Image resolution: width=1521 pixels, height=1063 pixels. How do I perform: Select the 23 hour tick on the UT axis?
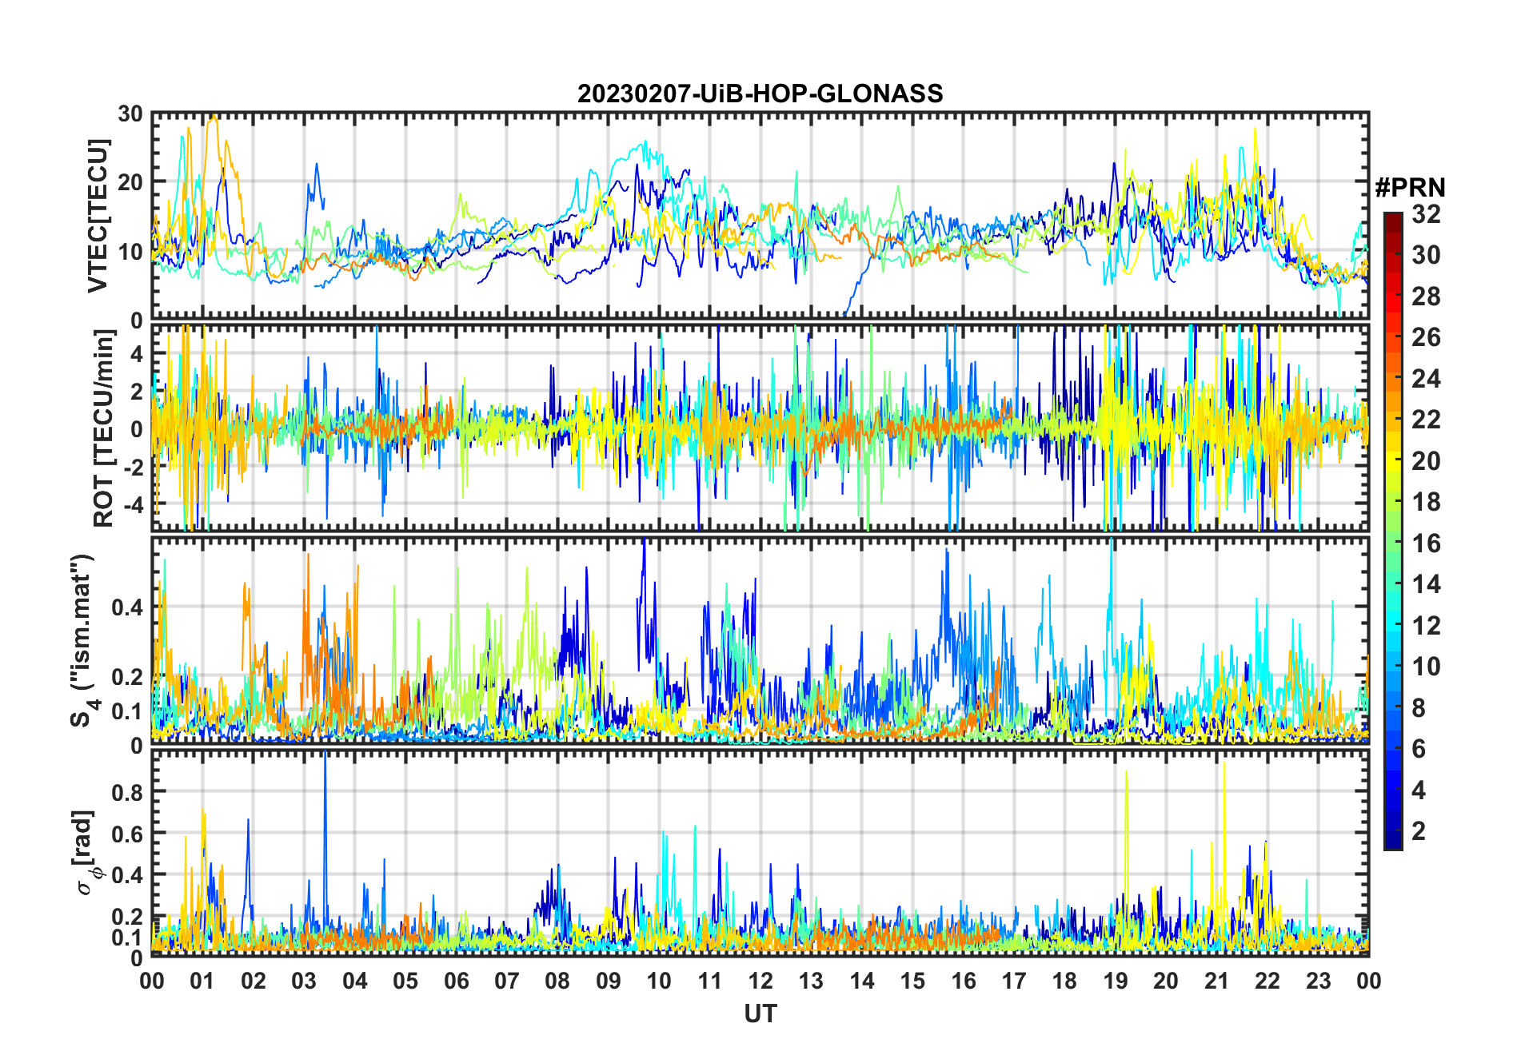(x=1319, y=981)
